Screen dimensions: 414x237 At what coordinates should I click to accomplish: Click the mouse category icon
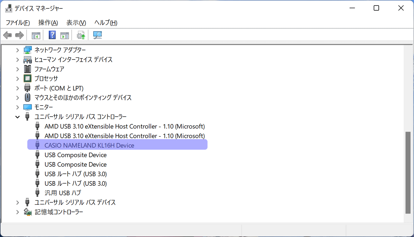28,98
